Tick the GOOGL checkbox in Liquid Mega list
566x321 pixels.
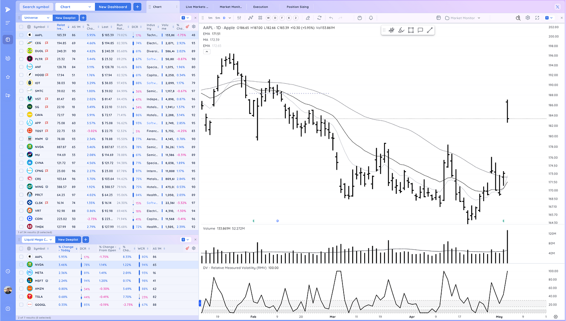[x=21, y=304]
